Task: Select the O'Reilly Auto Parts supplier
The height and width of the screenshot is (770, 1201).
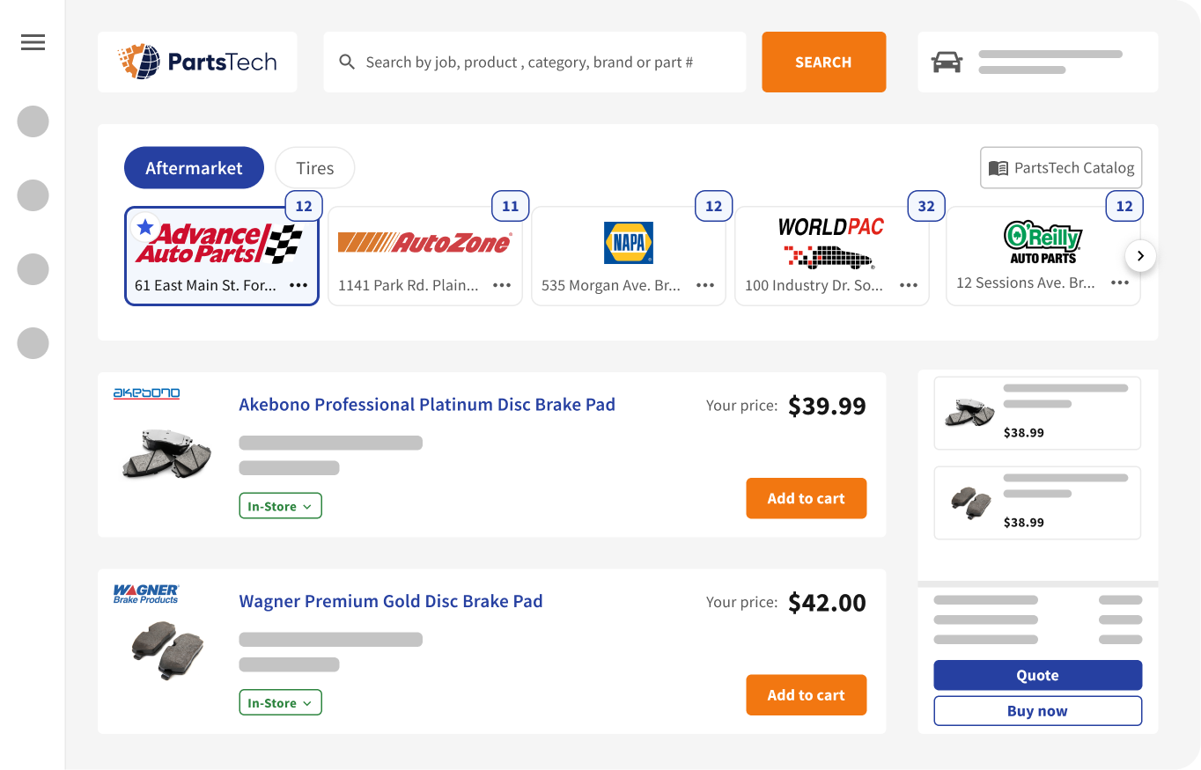Action: pyautogui.click(x=1043, y=255)
